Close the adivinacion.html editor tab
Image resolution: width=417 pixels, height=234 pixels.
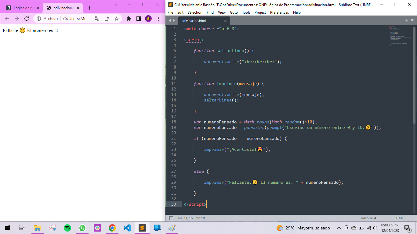[226, 21]
